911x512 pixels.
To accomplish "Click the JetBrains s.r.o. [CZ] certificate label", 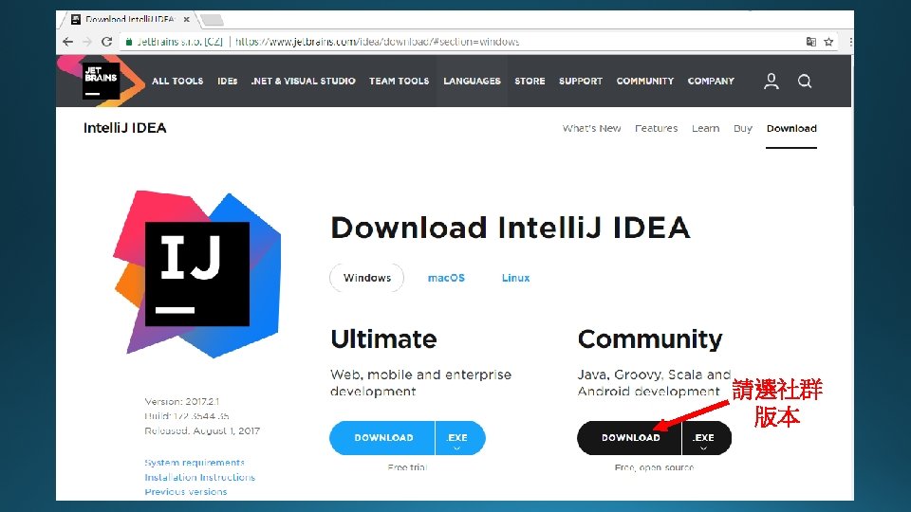I will (x=179, y=42).
